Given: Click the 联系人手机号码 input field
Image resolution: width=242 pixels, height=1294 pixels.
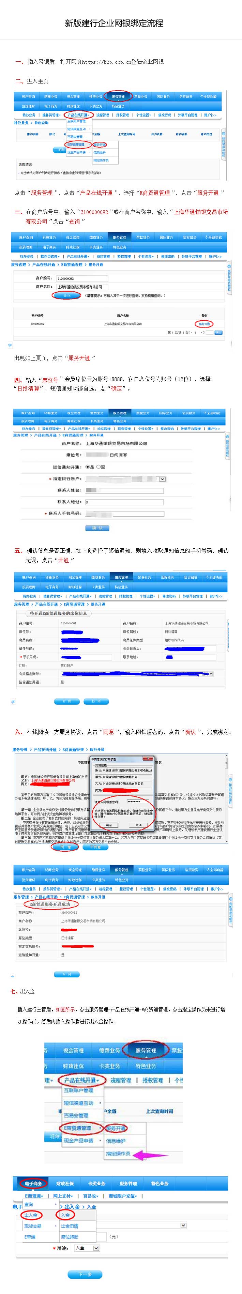Looking at the screenshot, I should tap(124, 513).
